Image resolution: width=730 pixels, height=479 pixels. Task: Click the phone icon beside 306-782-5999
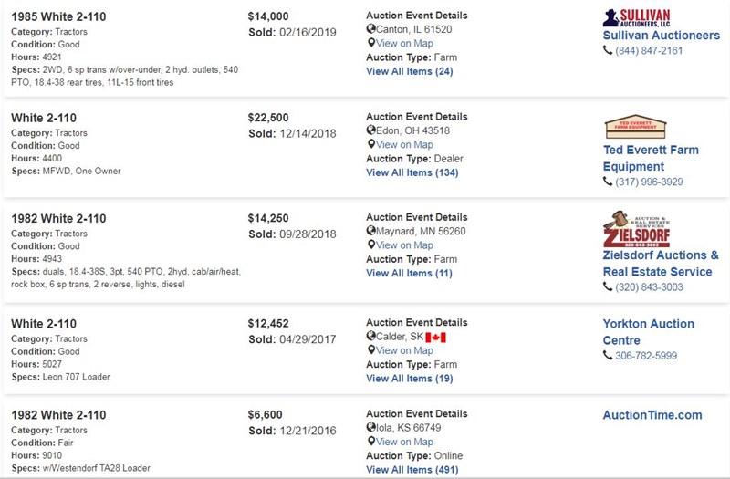608,355
